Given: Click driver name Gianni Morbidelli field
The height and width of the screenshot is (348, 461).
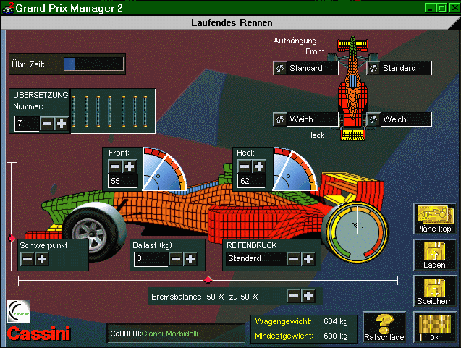Looking at the screenshot, I should (176, 334).
